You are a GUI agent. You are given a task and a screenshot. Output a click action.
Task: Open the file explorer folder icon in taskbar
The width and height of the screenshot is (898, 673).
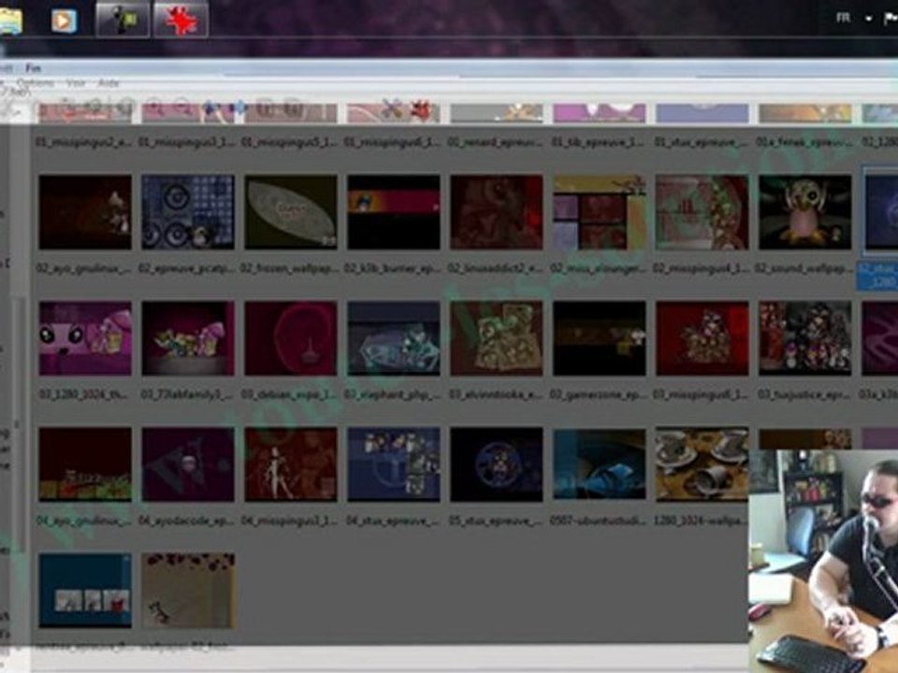(10, 21)
